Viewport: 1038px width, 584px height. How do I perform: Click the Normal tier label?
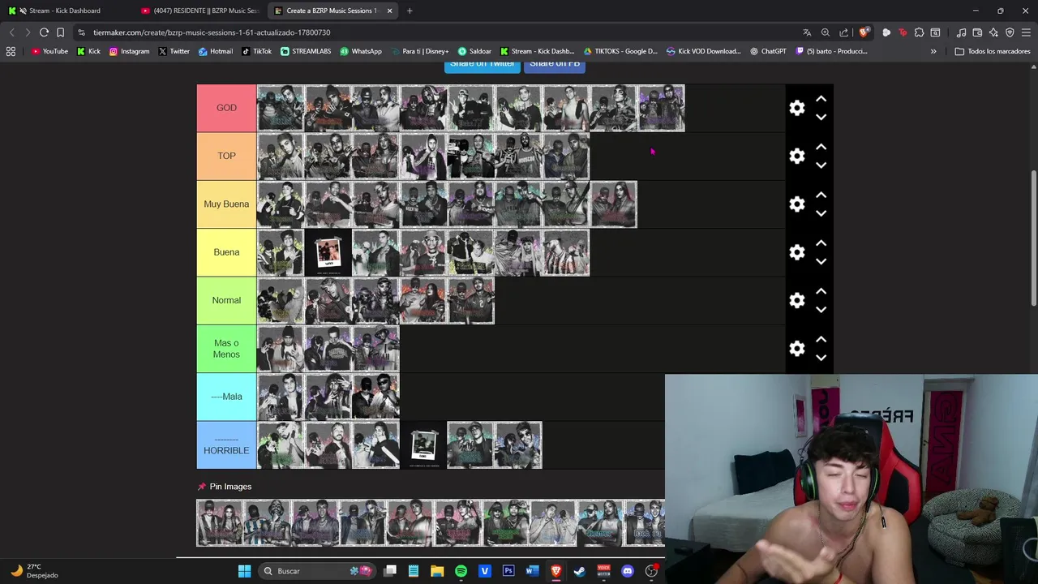226,300
